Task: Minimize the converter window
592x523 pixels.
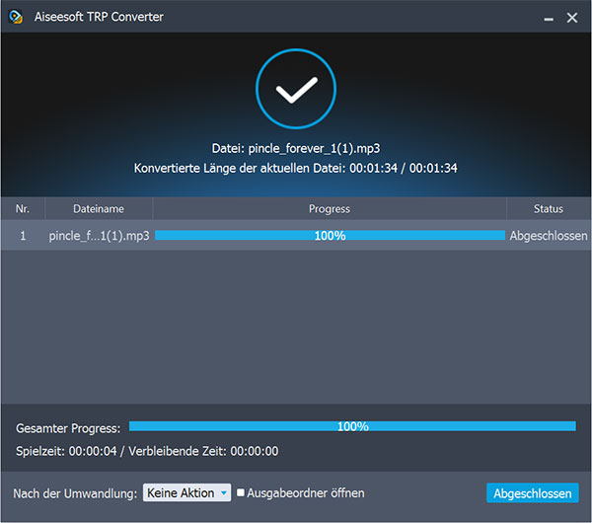Action: [549, 18]
